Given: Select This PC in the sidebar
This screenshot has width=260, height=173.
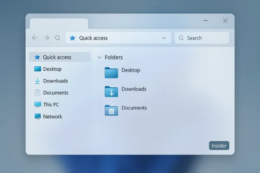Looking at the screenshot, I should point(51,105).
